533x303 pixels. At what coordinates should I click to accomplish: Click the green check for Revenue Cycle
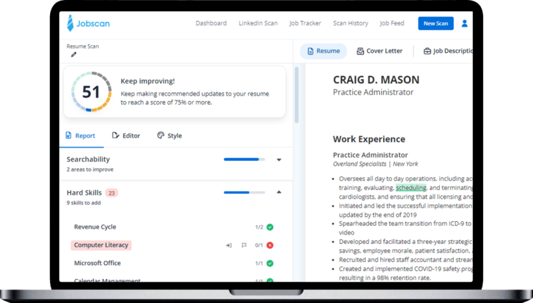coord(270,227)
